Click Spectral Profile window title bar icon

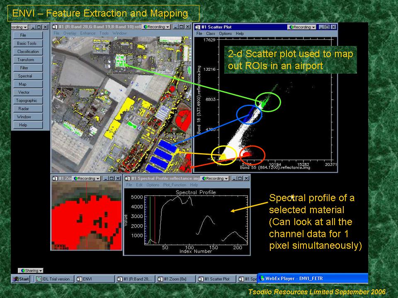[x=127, y=178]
